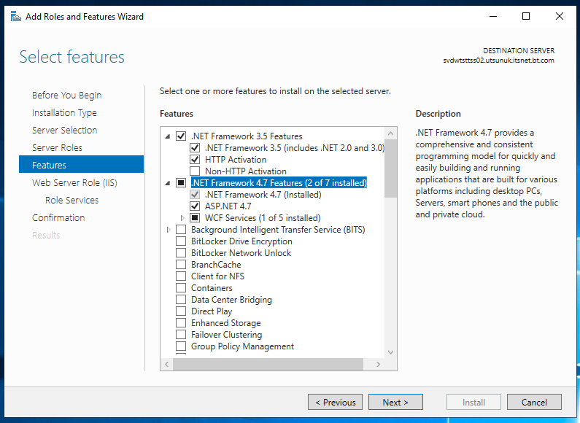Screen dimensions: 580x423
Task: Toggle WCF Services checkbox
Action: (195, 218)
